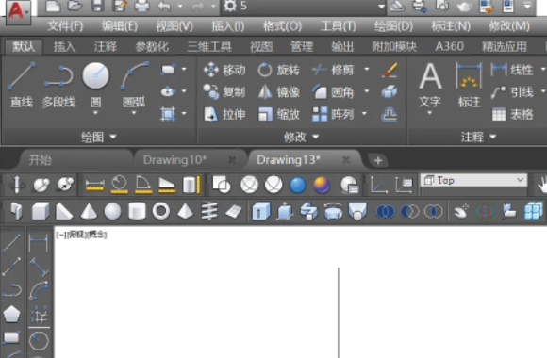This screenshot has height=358, width=547.
Task: Open the Format (格式) menu
Action: (x=283, y=26)
